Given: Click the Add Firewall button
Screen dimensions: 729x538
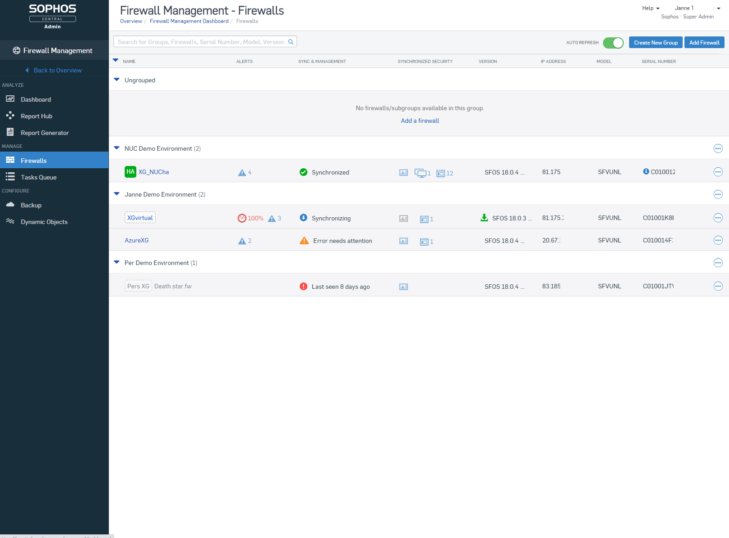Looking at the screenshot, I should pos(704,43).
